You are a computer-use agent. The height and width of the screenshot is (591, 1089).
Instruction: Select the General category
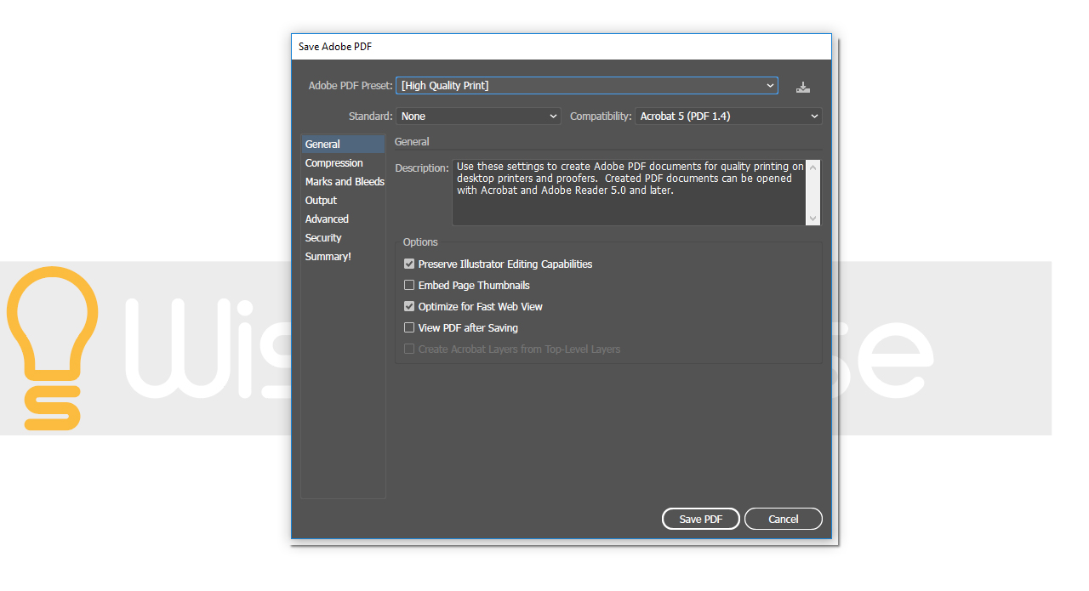[343, 145]
